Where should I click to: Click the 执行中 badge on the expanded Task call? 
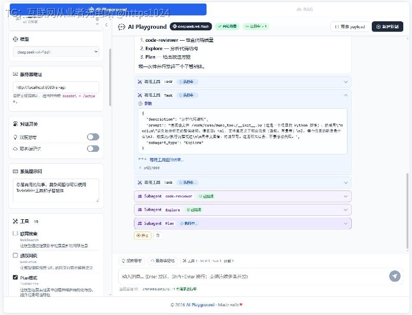coord(186,95)
